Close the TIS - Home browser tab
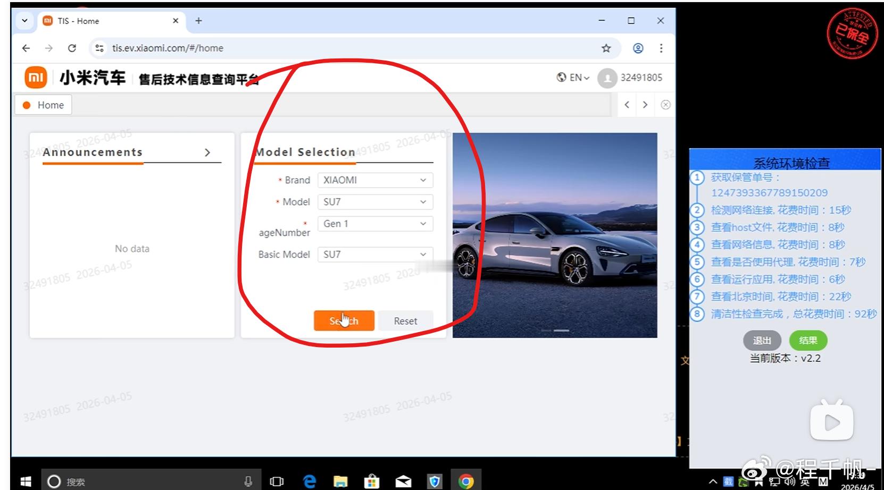Image resolution: width=884 pixels, height=490 pixels. pyautogui.click(x=176, y=21)
